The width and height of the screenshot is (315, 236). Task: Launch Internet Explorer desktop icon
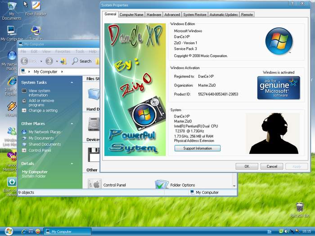click(x=11, y=86)
